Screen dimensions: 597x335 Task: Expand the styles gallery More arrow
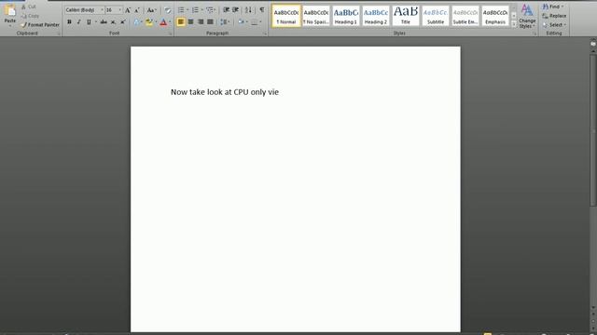[x=514, y=24]
